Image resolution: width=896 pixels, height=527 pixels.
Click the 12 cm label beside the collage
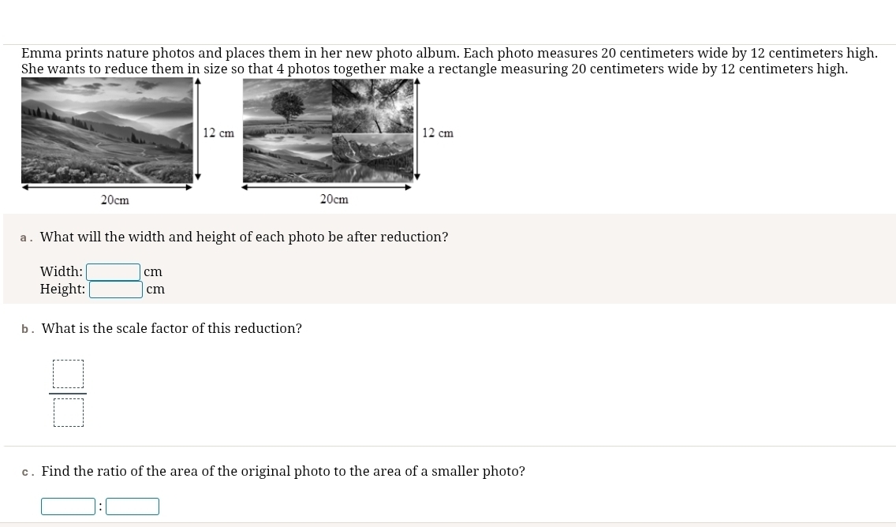coord(438,133)
